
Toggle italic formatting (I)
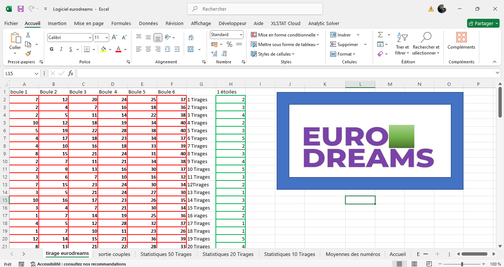61,49
